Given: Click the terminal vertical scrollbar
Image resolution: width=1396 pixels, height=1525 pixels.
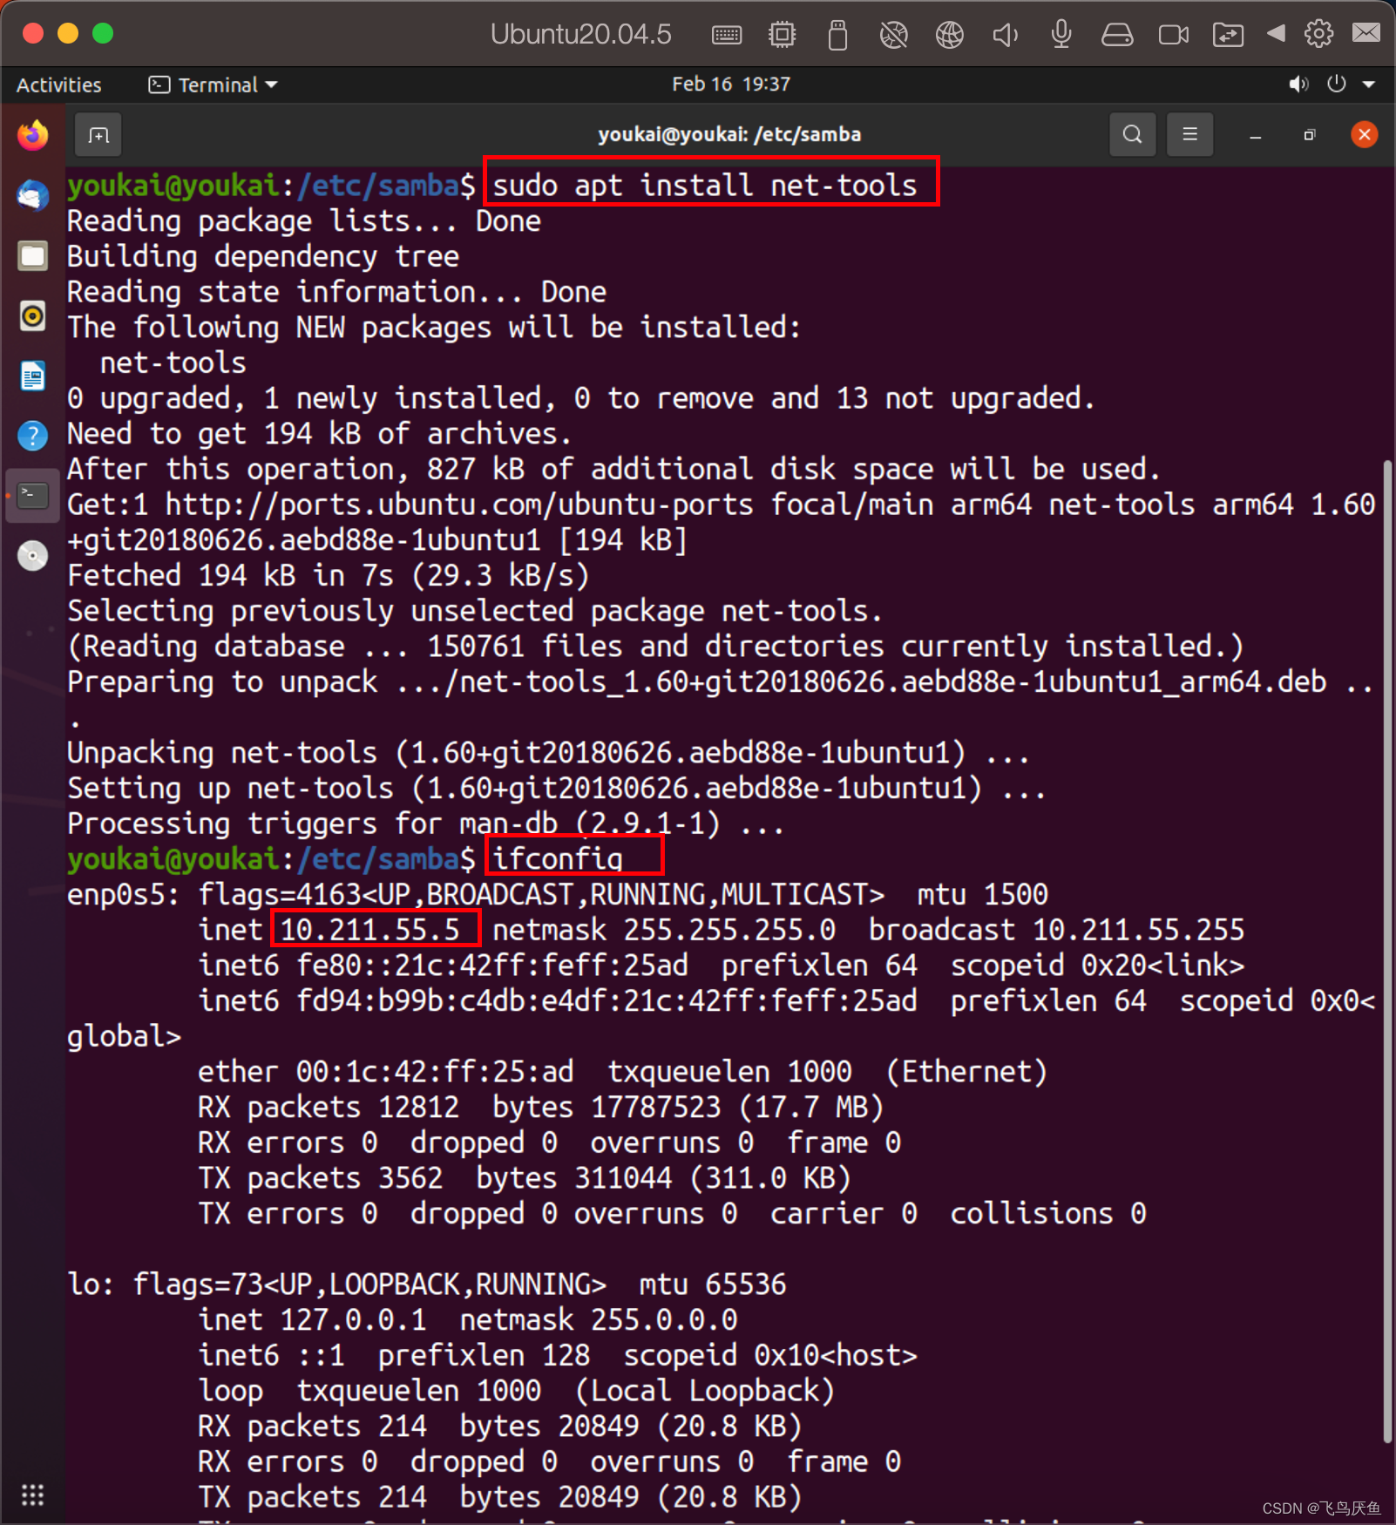Looking at the screenshot, I should [1387, 950].
